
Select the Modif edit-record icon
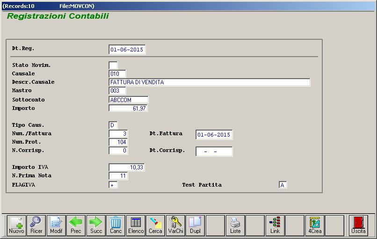(56, 225)
